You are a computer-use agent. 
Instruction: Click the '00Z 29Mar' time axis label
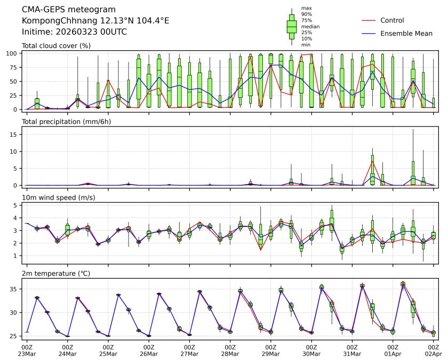tap(271, 350)
